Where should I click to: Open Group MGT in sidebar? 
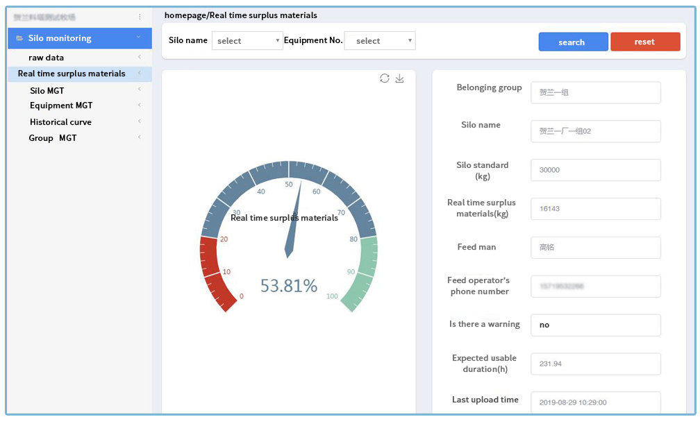tap(53, 138)
